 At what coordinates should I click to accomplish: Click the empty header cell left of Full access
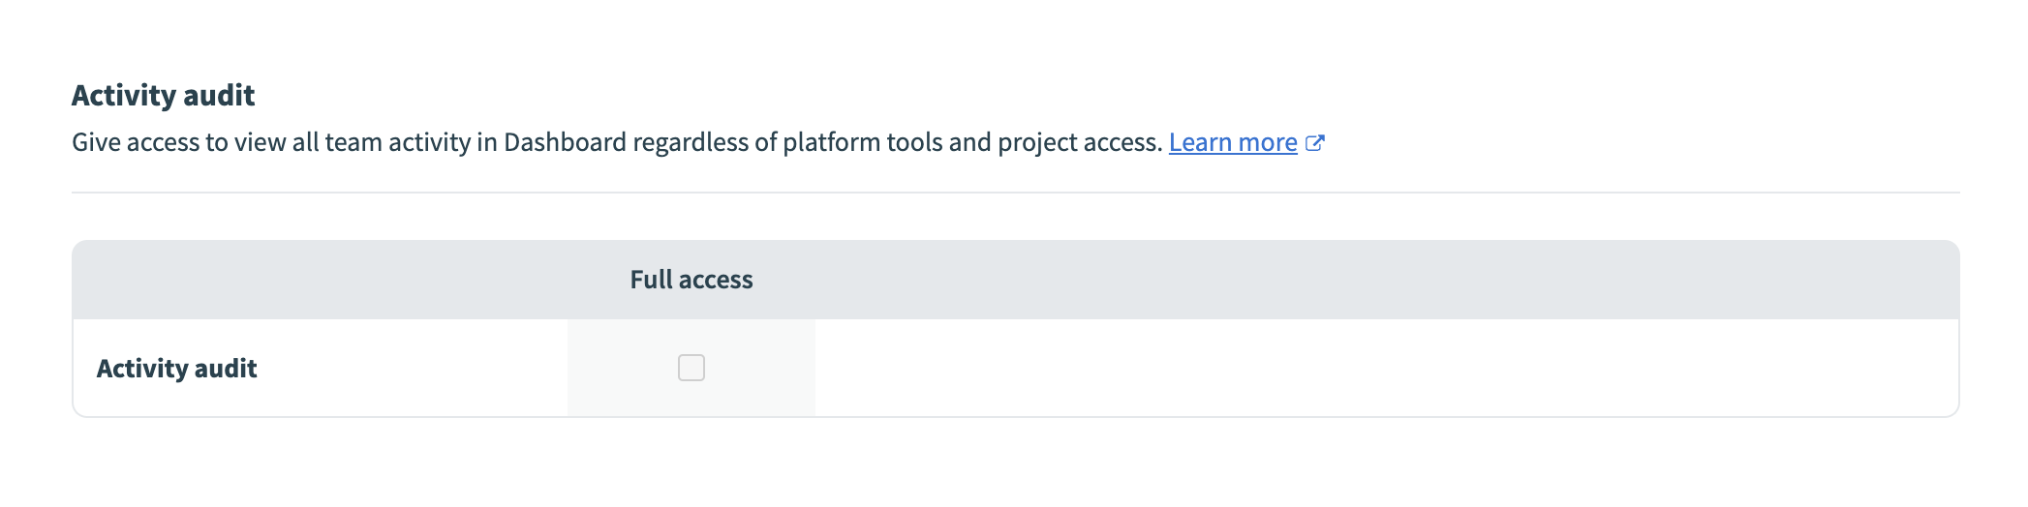coord(320,280)
